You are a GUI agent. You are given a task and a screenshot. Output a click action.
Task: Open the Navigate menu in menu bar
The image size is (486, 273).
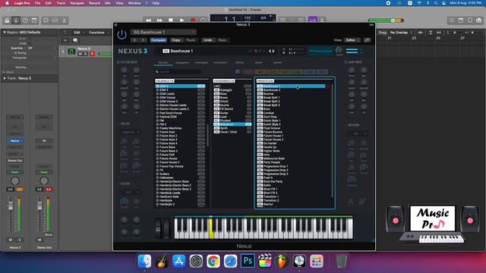point(77,3)
